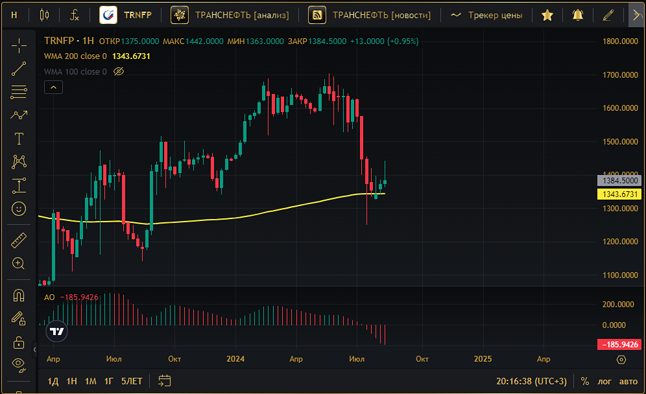Collapse the indicator legend with chevron

(54, 87)
